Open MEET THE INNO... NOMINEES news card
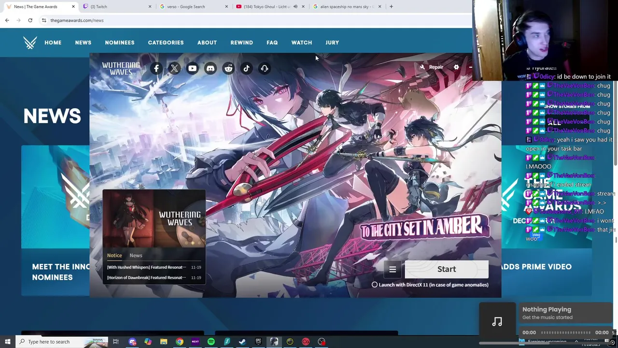618x348 pixels. click(x=56, y=221)
